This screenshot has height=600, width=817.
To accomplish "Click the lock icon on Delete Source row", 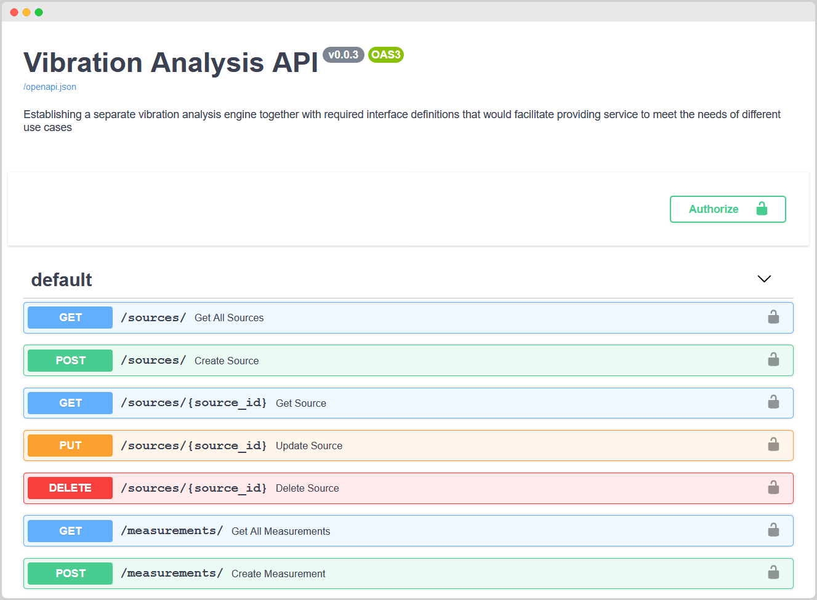I will (x=773, y=487).
